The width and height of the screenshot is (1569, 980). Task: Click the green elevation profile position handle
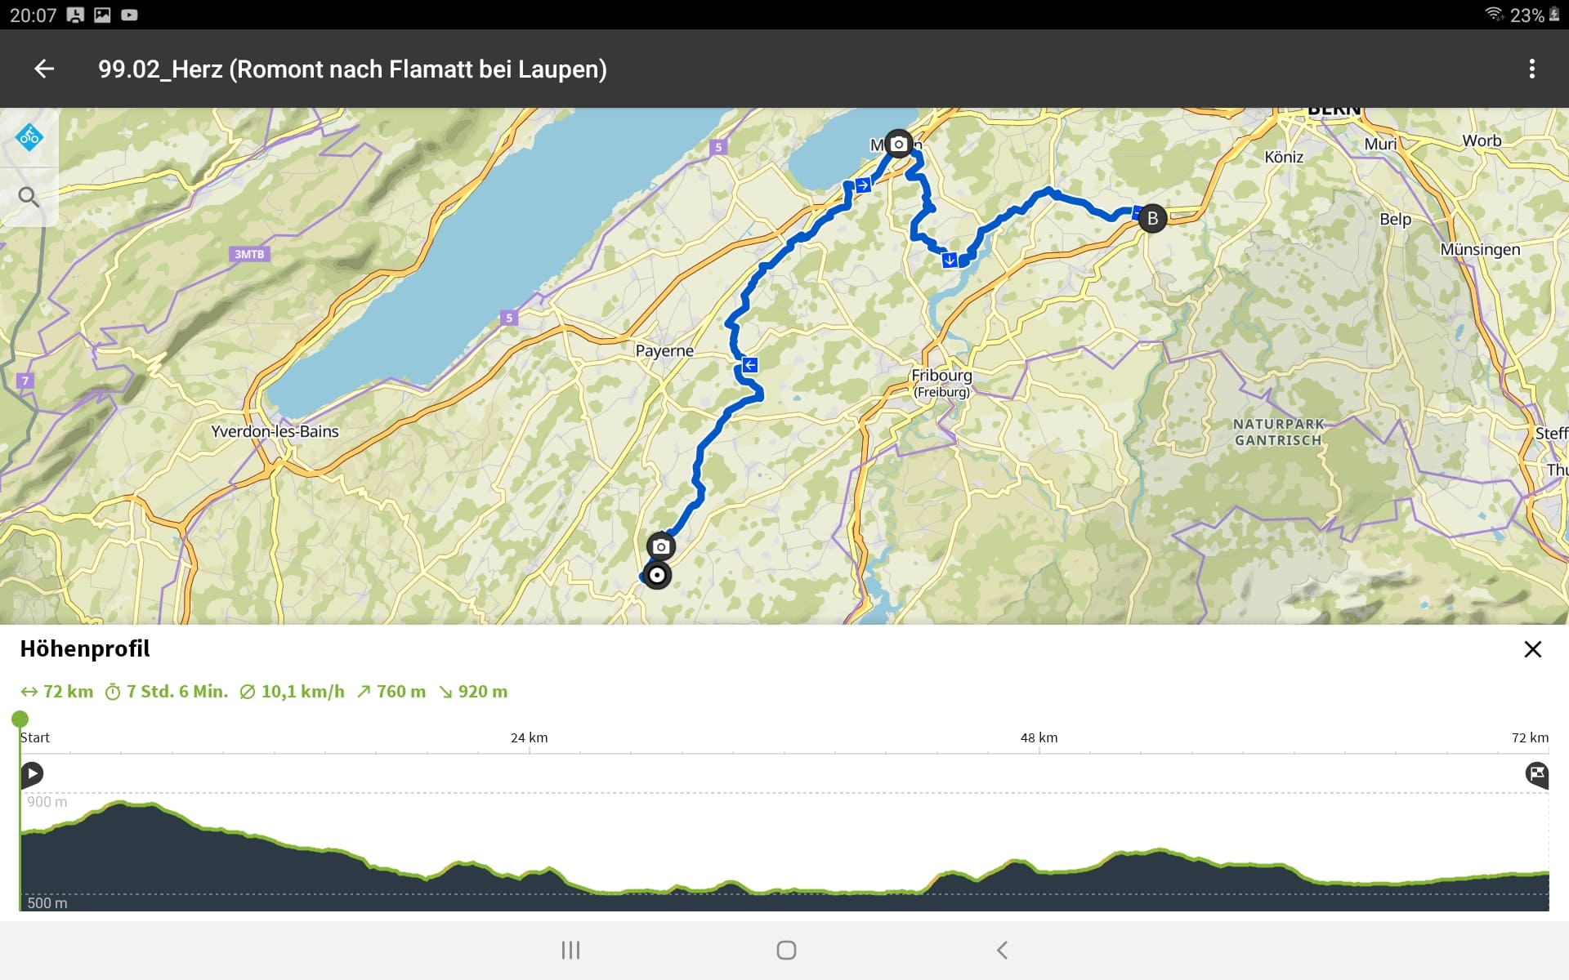click(20, 719)
